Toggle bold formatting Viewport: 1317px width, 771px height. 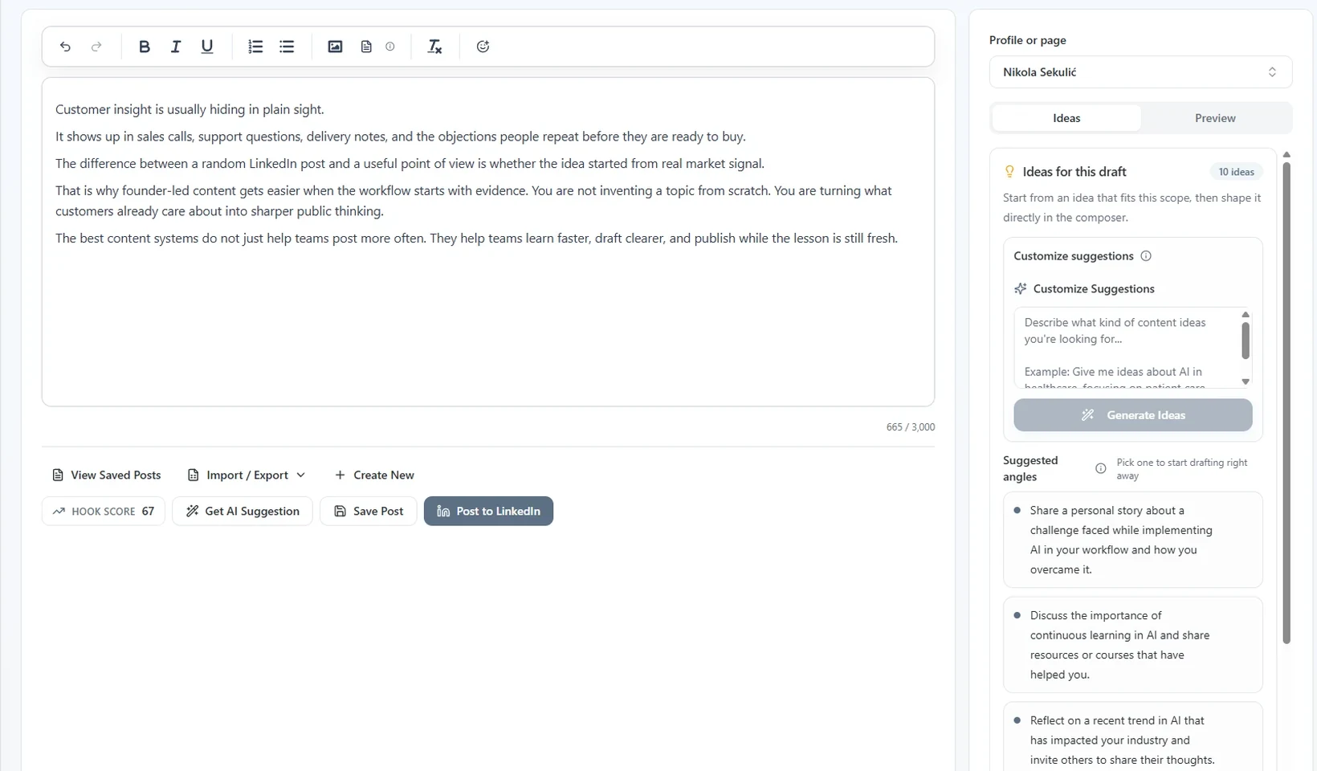144,47
